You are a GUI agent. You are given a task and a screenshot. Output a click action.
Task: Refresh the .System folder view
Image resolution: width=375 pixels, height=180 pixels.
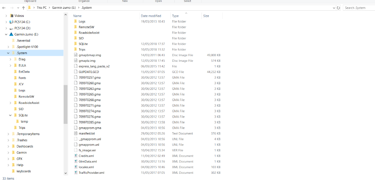[x=338, y=7]
